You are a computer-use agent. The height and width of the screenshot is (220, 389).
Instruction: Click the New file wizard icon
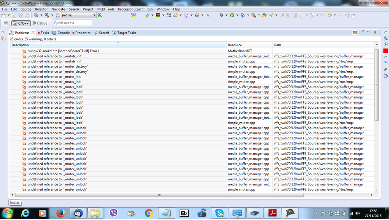click(x=4, y=15)
